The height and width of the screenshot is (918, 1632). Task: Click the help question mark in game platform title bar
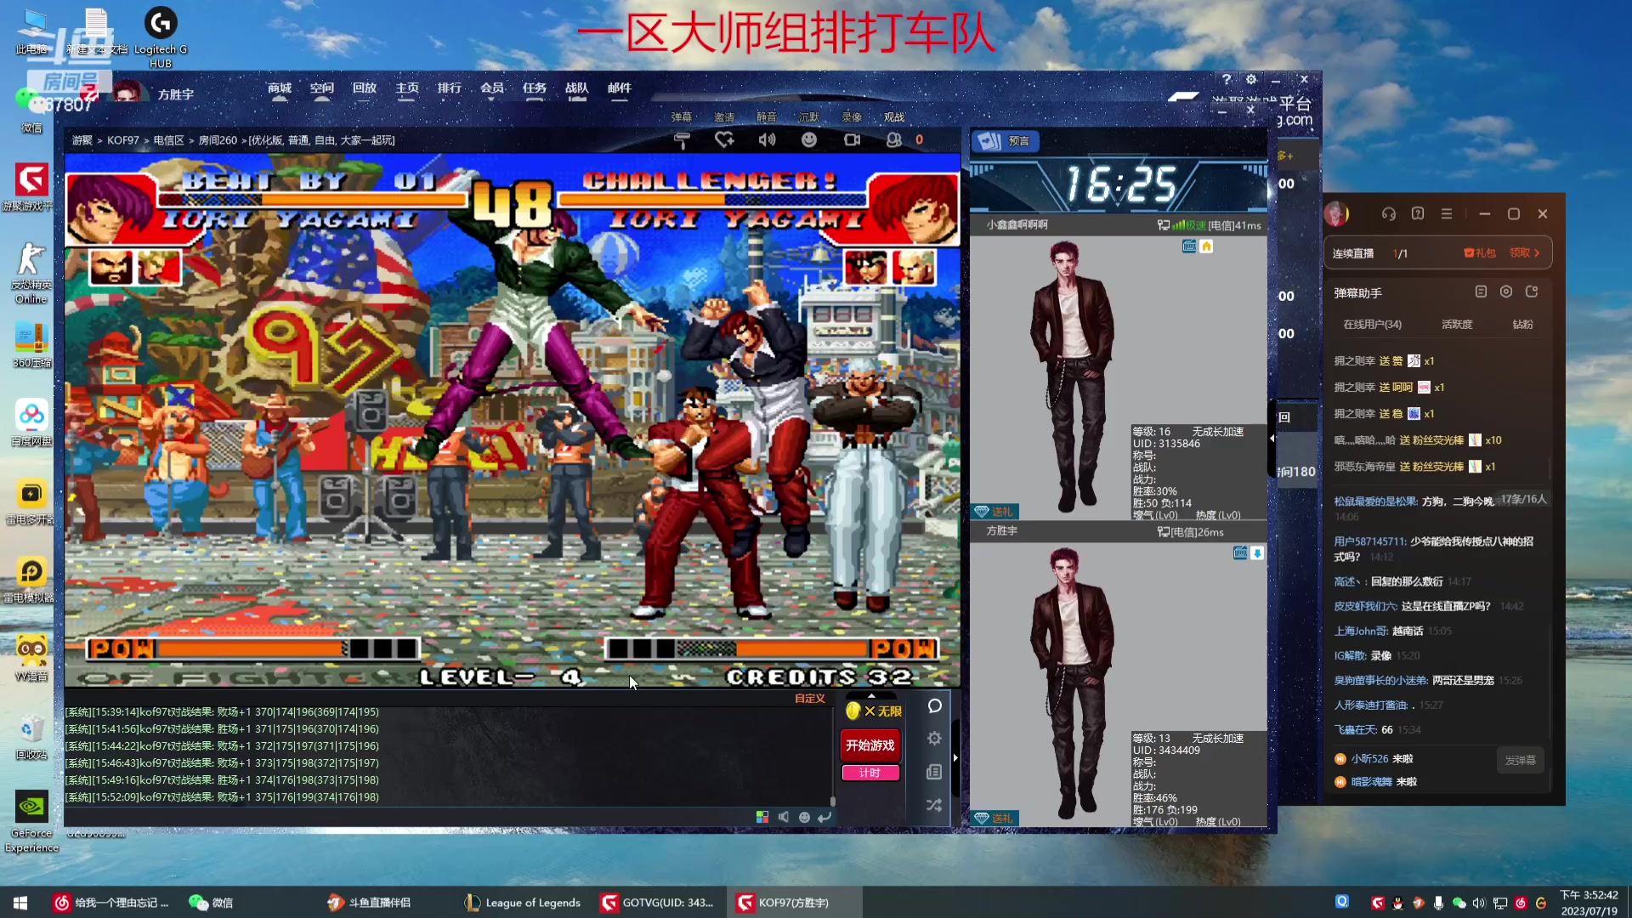(1227, 79)
